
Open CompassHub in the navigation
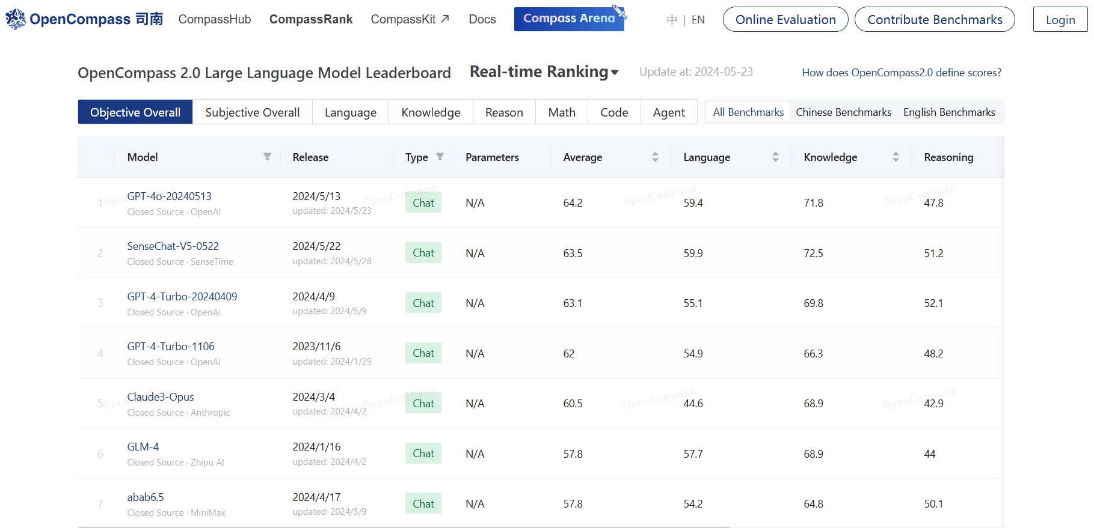click(215, 19)
